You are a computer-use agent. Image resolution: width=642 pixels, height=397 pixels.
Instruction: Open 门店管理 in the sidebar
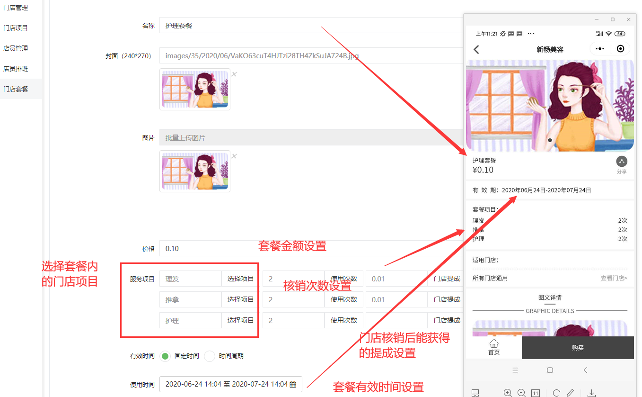(16, 8)
